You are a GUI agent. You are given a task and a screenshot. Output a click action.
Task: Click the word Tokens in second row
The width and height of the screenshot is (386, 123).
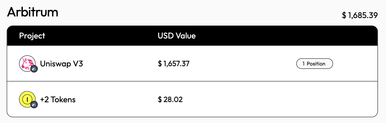[62, 100]
